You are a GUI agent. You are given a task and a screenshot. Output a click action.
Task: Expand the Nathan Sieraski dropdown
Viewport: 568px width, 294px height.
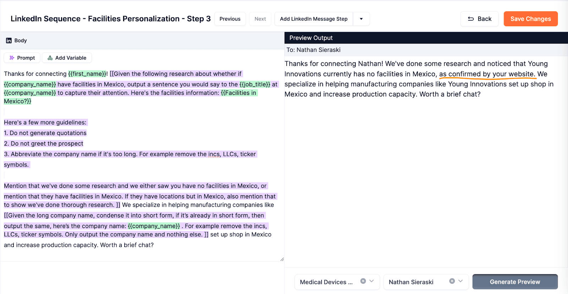point(460,281)
